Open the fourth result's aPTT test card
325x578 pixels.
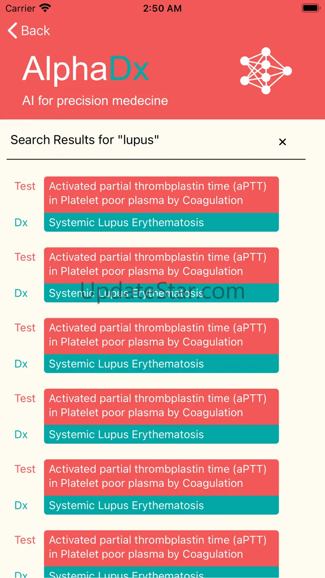[x=161, y=406]
